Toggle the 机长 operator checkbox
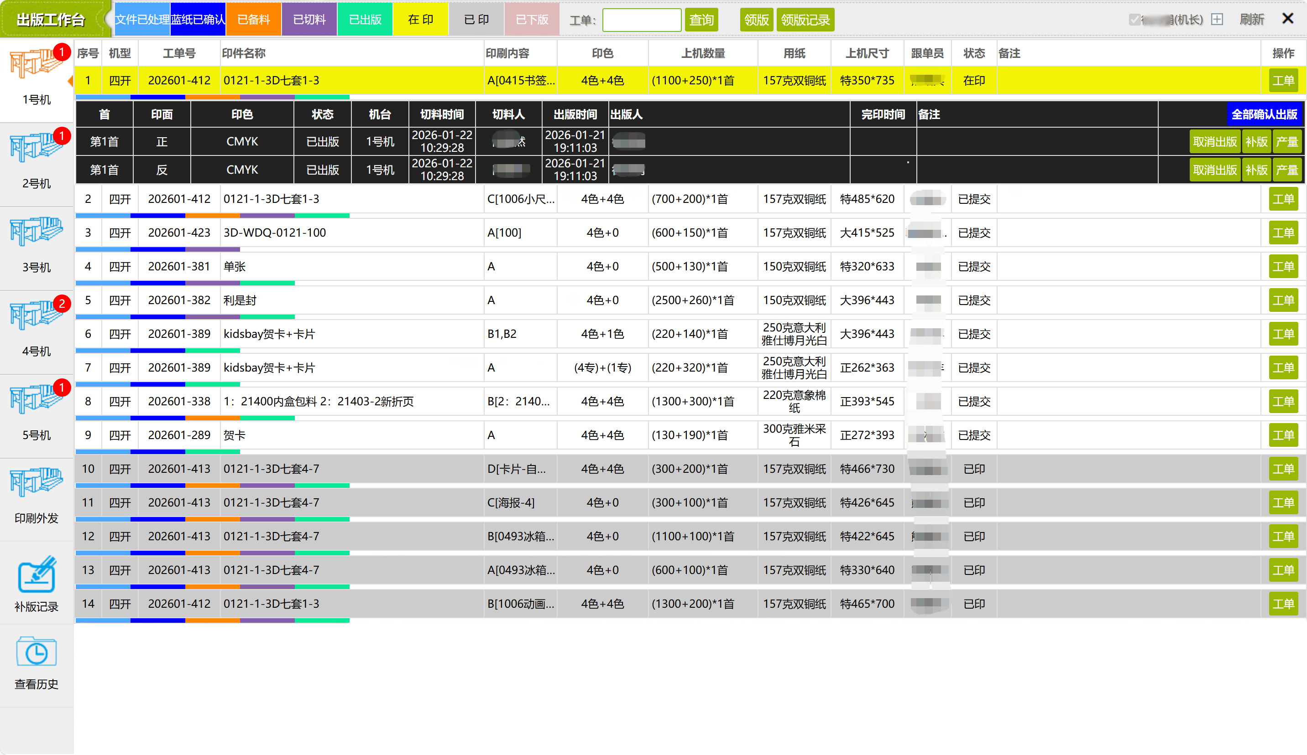Screen dimensions: 1307x755 coord(1134,20)
